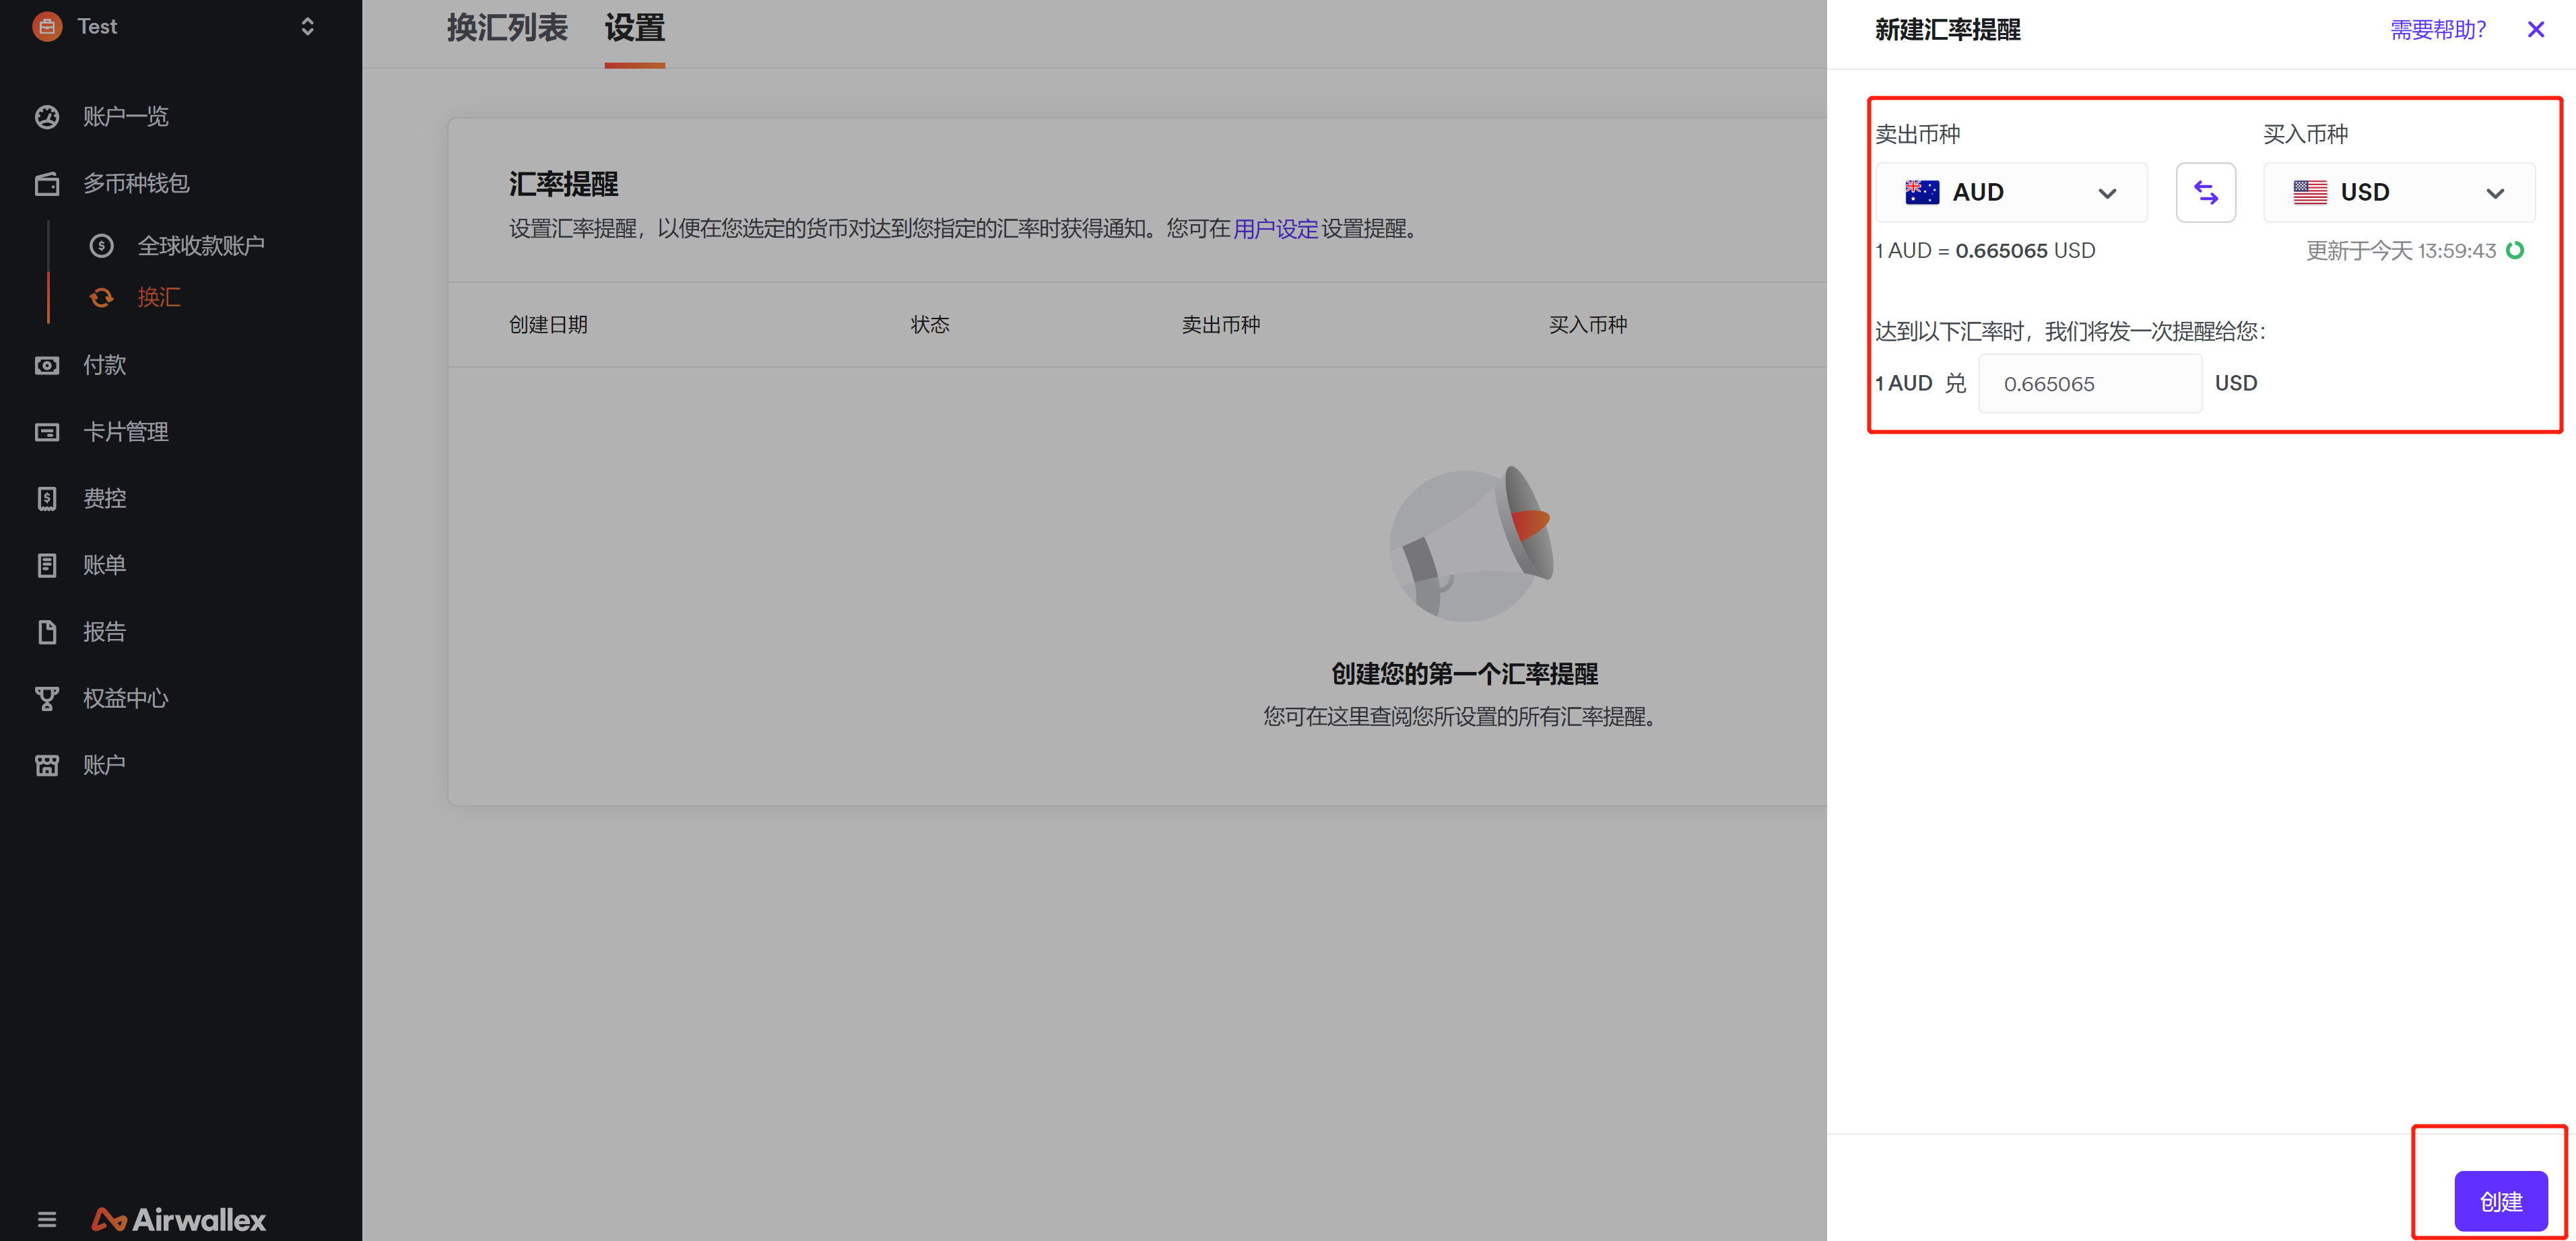This screenshot has height=1241, width=2576.
Task: Click the 费控 expense icon
Action: point(47,498)
